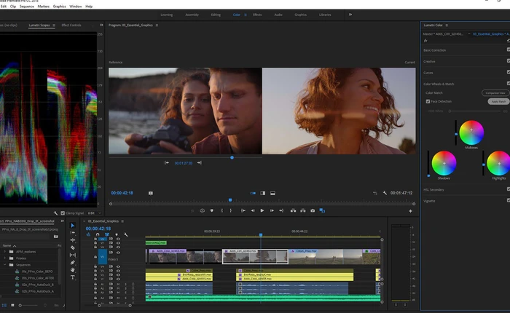Screen dimensions: 510x313
Task: Open program monitor wrench settings
Action: point(385,193)
